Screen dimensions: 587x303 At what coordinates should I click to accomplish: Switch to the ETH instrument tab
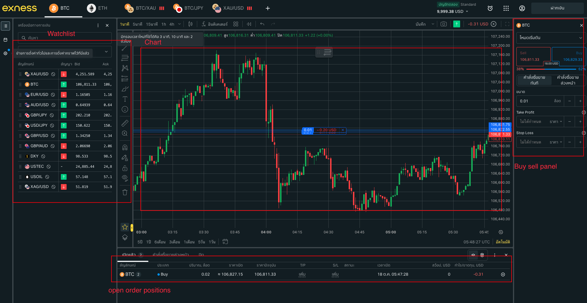(x=97, y=8)
